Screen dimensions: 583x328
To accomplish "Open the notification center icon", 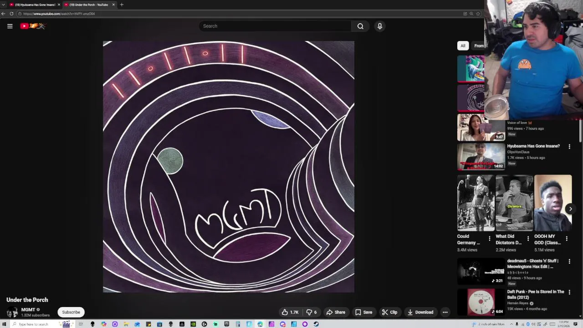I will (x=575, y=324).
